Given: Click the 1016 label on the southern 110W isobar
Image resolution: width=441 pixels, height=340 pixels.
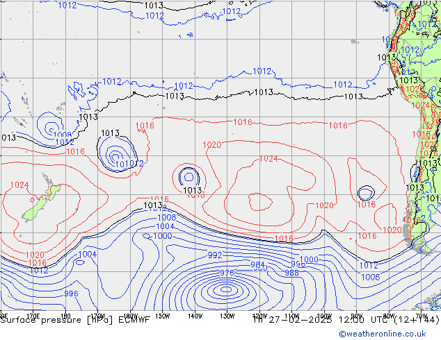Looking at the screenshot, I should tap(284, 239).
